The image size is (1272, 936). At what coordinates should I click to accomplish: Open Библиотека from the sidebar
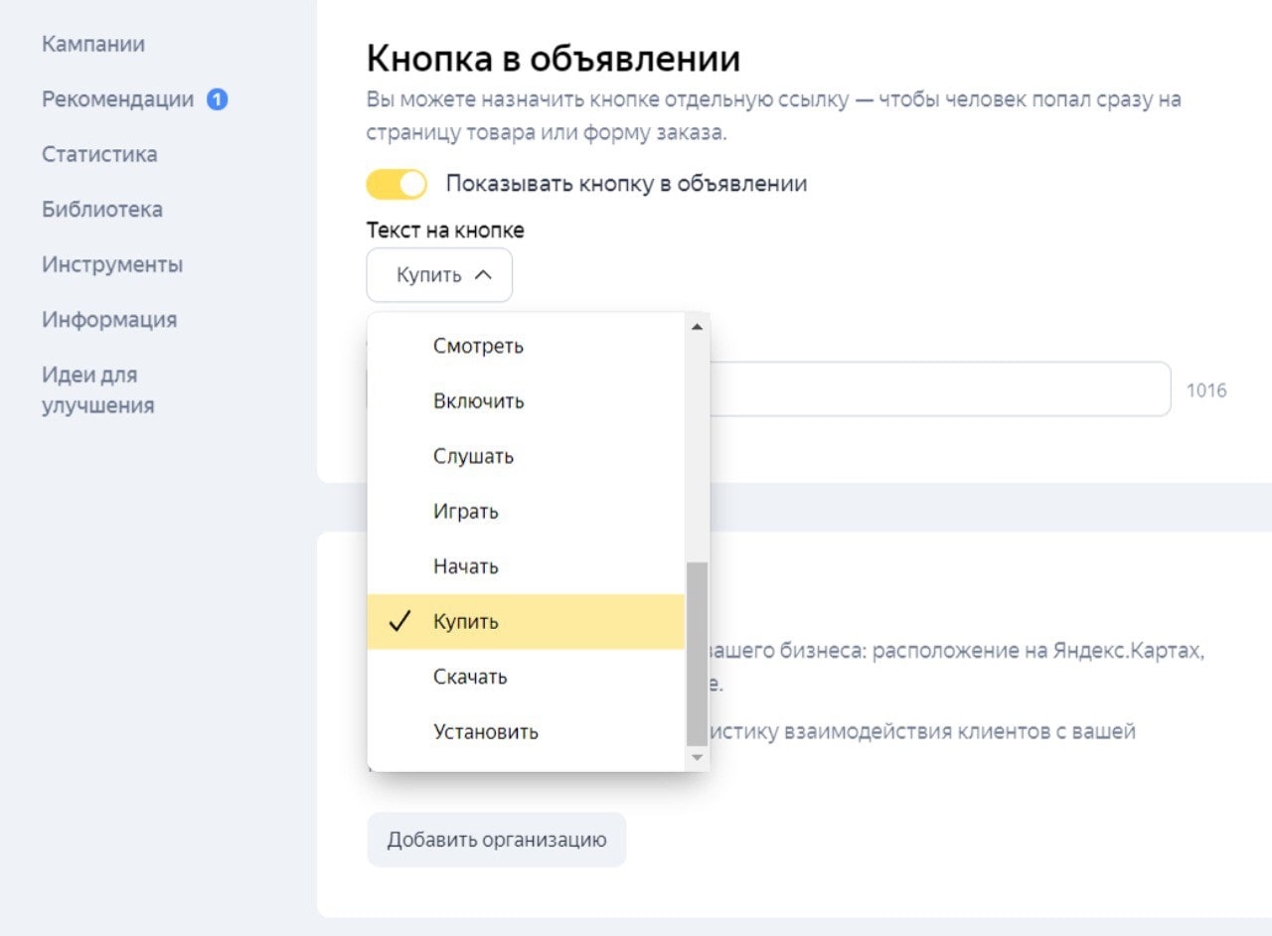coord(102,210)
